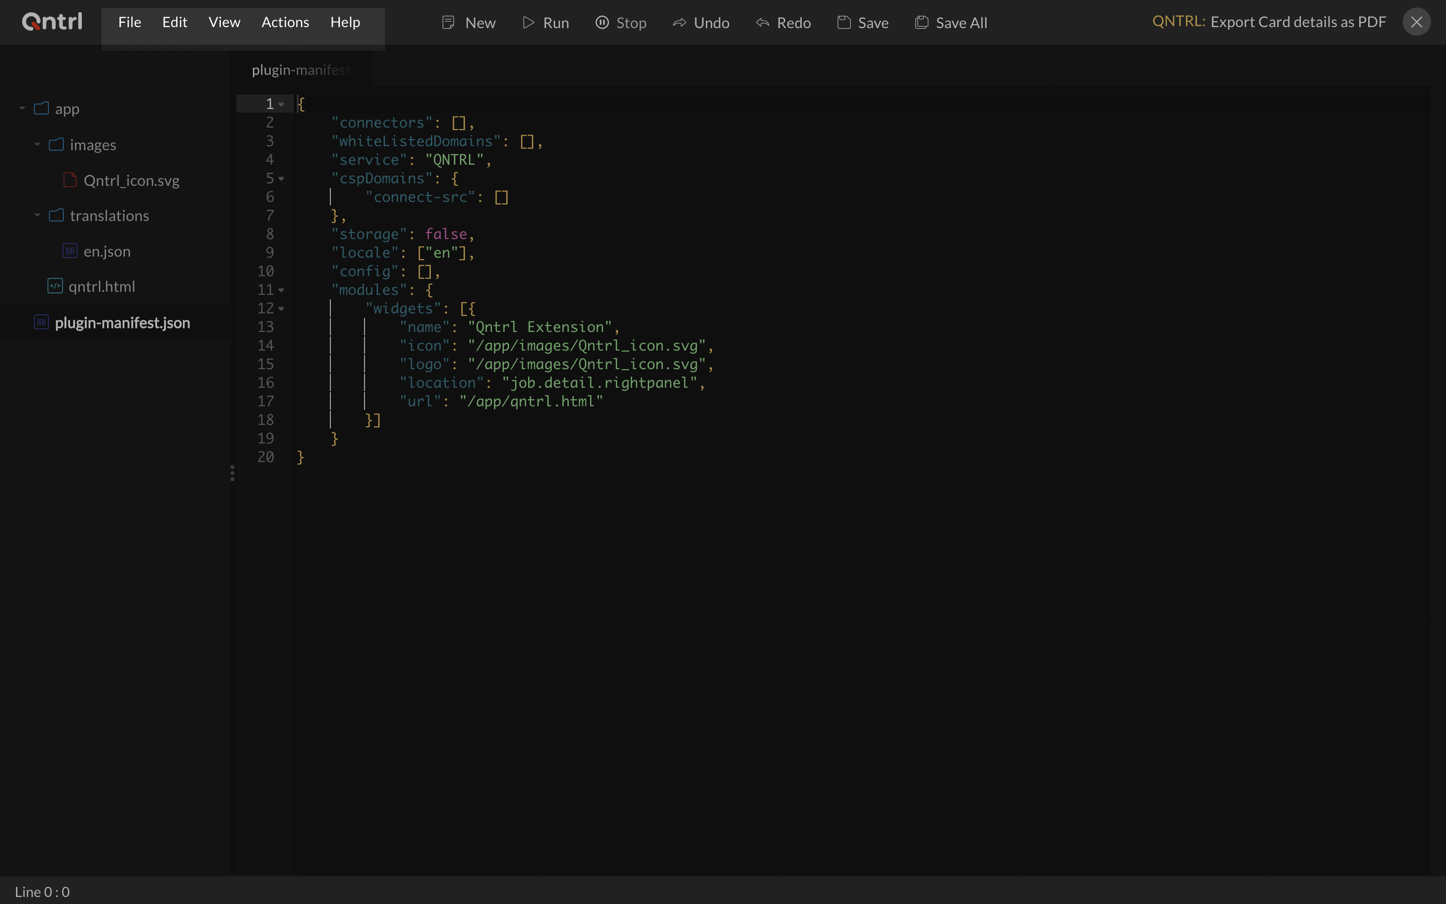Click line number 8 in gutter

pos(270,235)
